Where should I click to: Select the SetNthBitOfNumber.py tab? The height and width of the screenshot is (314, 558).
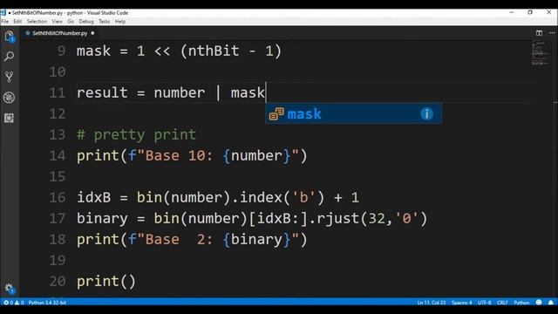60,33
